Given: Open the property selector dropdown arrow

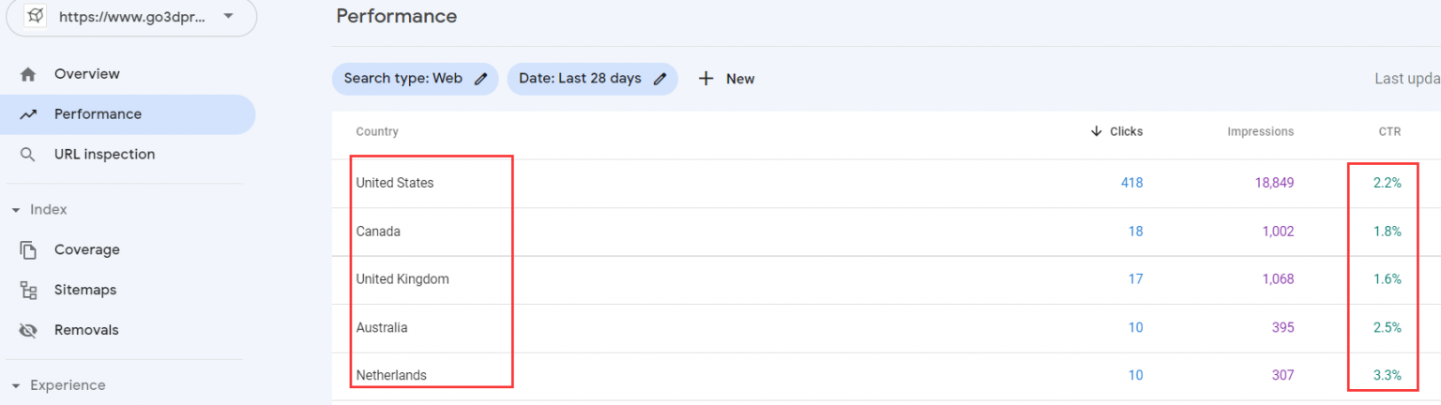Looking at the screenshot, I should pos(229,16).
